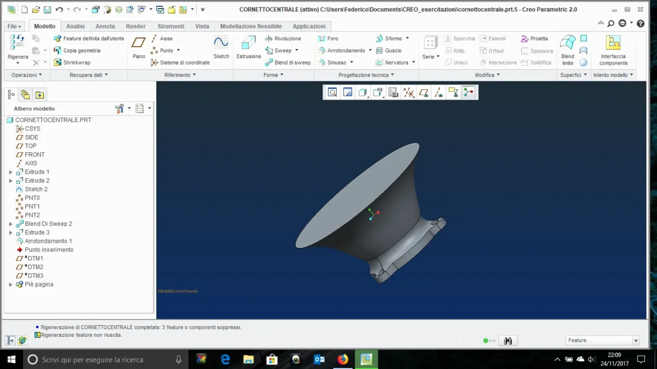
Task: Click the save icon in quick access toolbar
Action: [47, 10]
